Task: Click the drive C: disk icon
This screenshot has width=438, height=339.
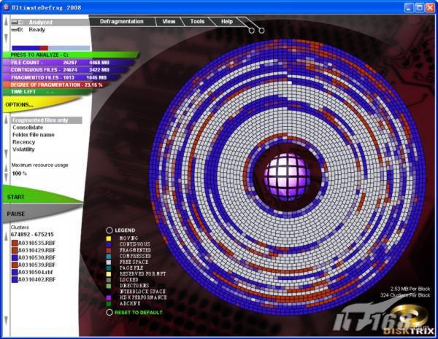Action: (x=15, y=22)
